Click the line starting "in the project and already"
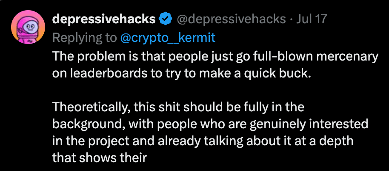The image size is (389, 171). (x=203, y=141)
